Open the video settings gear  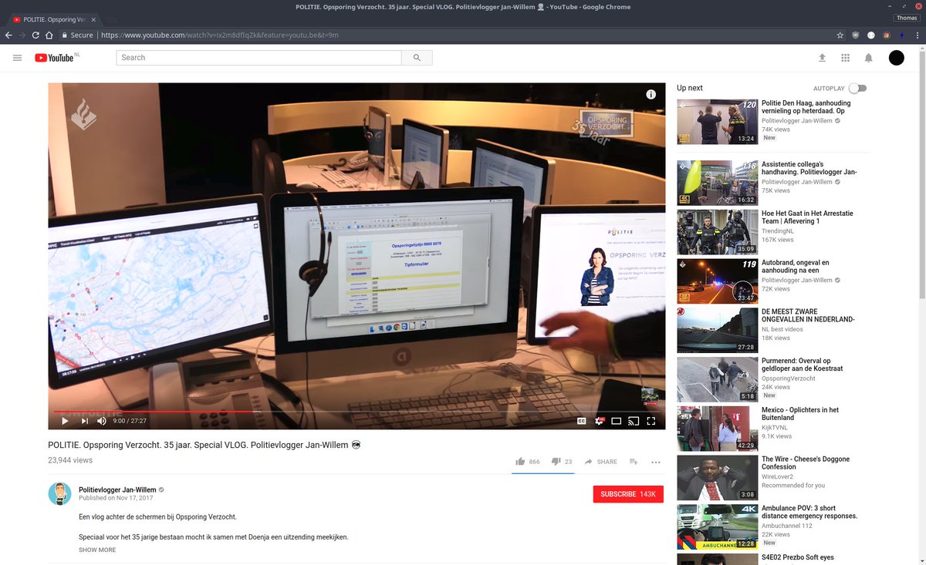coord(599,421)
